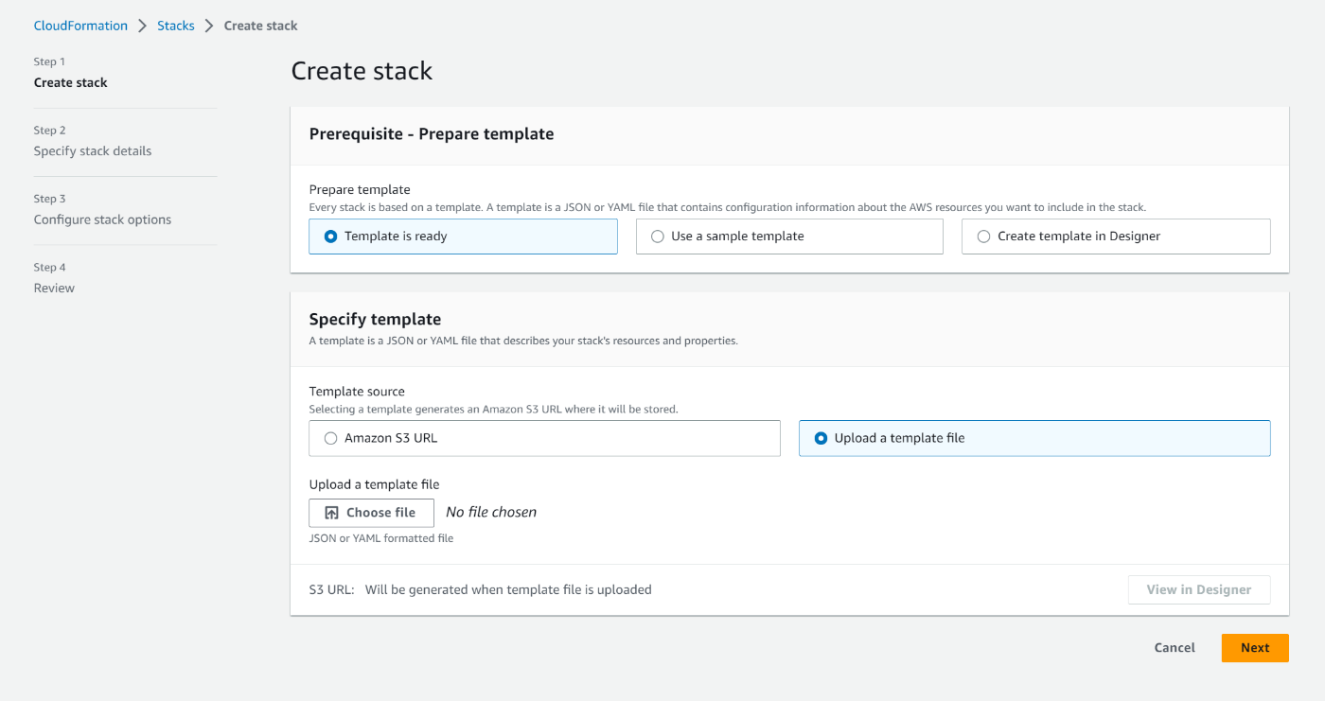Go to Step 2 Specify stack details
This screenshot has width=1325, height=701.
(x=93, y=151)
